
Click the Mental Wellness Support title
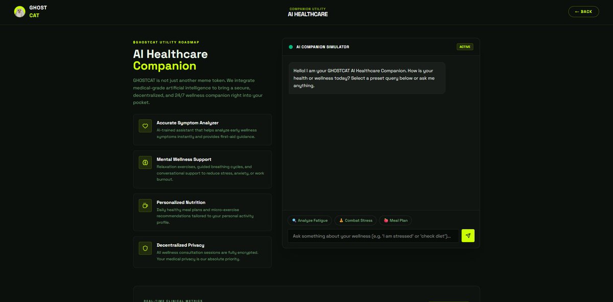tap(184, 159)
